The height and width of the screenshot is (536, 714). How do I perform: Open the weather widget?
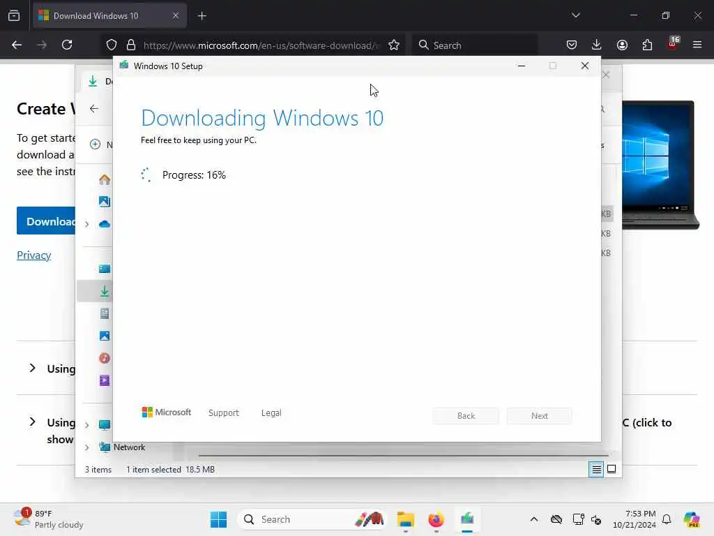[48, 519]
